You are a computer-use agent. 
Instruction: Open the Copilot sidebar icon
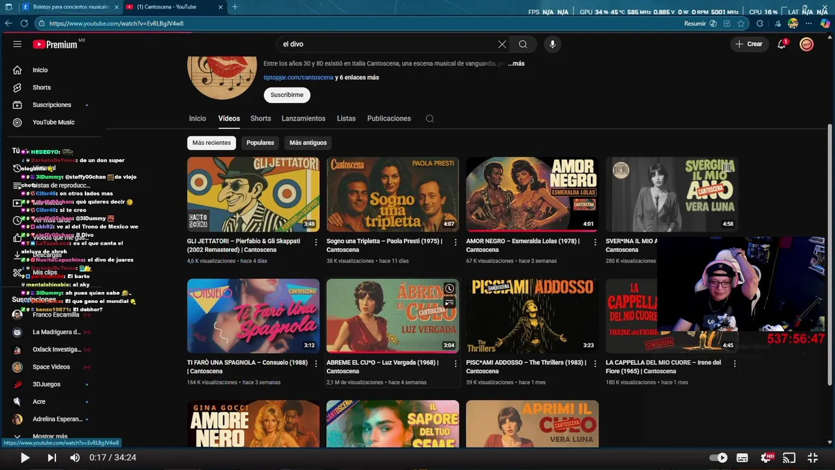pos(825,23)
